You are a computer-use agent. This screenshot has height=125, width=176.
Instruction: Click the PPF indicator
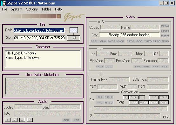click(x=155, y=67)
